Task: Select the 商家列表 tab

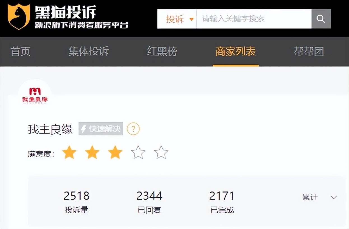Action: pyautogui.click(x=236, y=52)
